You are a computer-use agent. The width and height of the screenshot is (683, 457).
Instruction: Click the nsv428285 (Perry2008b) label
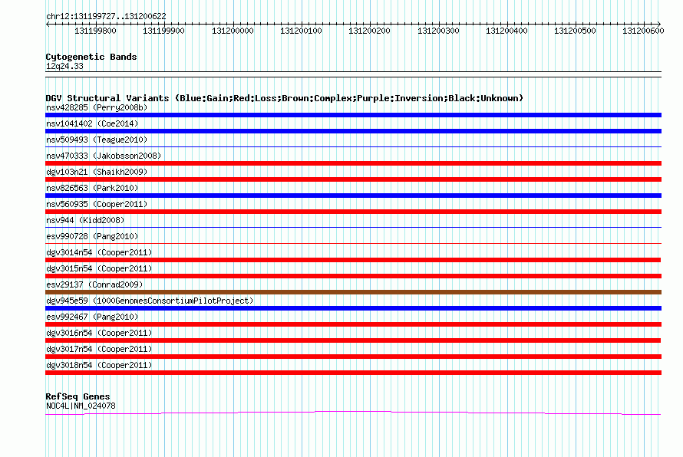(x=97, y=107)
